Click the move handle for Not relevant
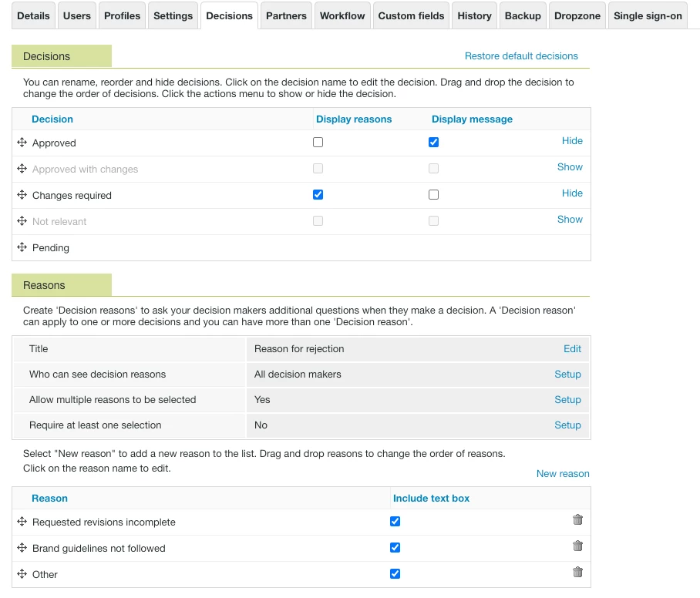Screen dimensions: 700x598 pyautogui.click(x=22, y=221)
